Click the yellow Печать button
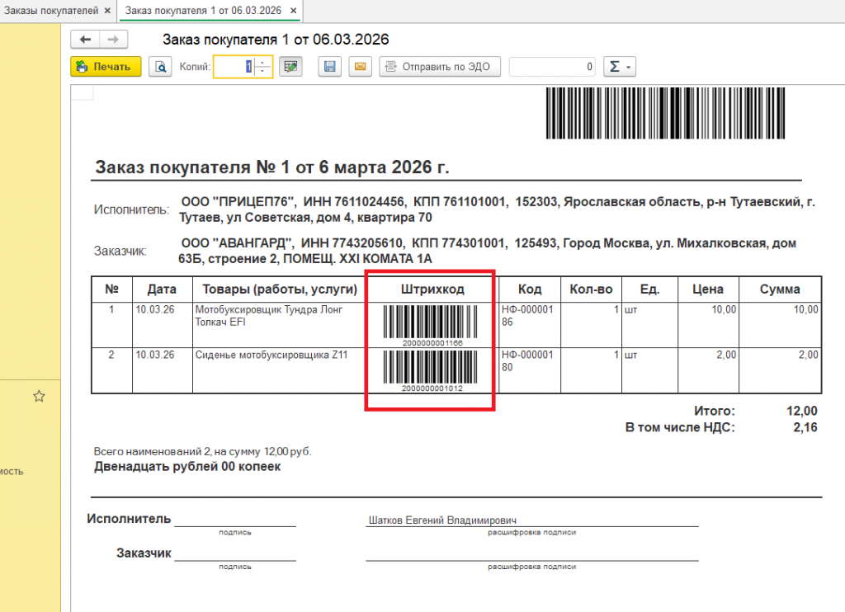Screen dimensions: 845x612 click(106, 67)
